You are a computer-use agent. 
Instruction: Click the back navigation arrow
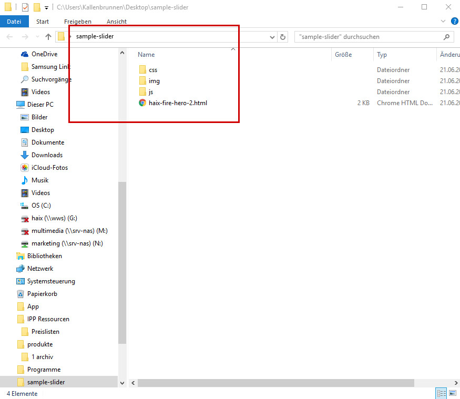(x=9, y=37)
